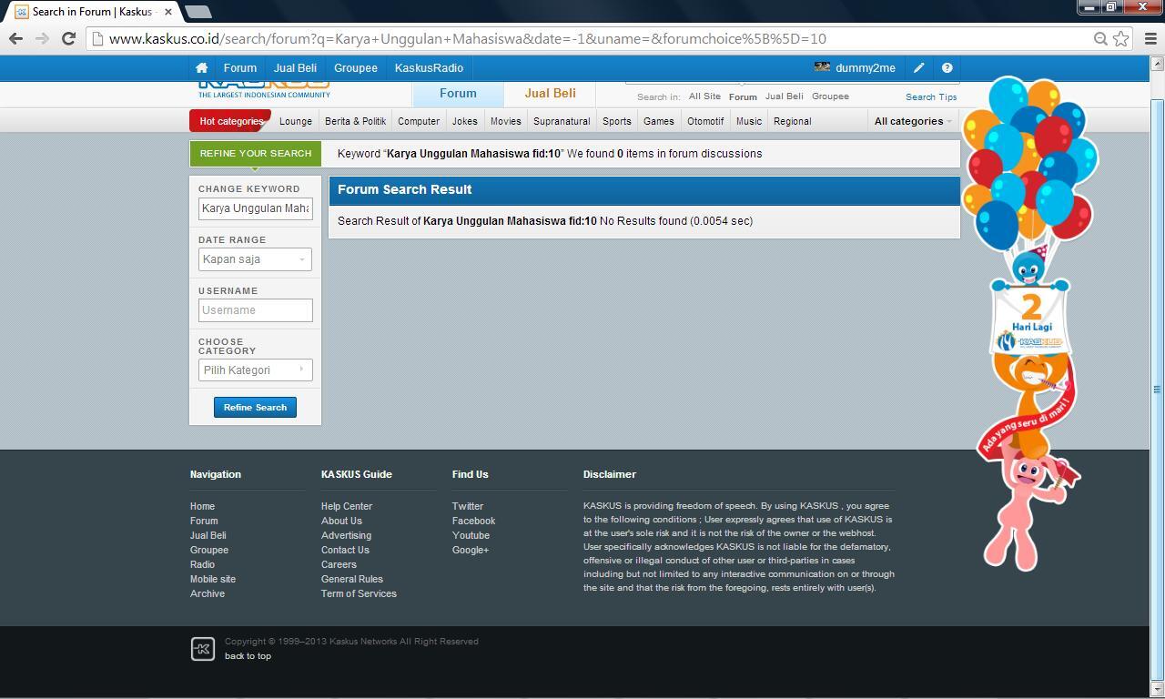Open Term of Services footer link
This screenshot has width=1165, height=699.
(359, 593)
